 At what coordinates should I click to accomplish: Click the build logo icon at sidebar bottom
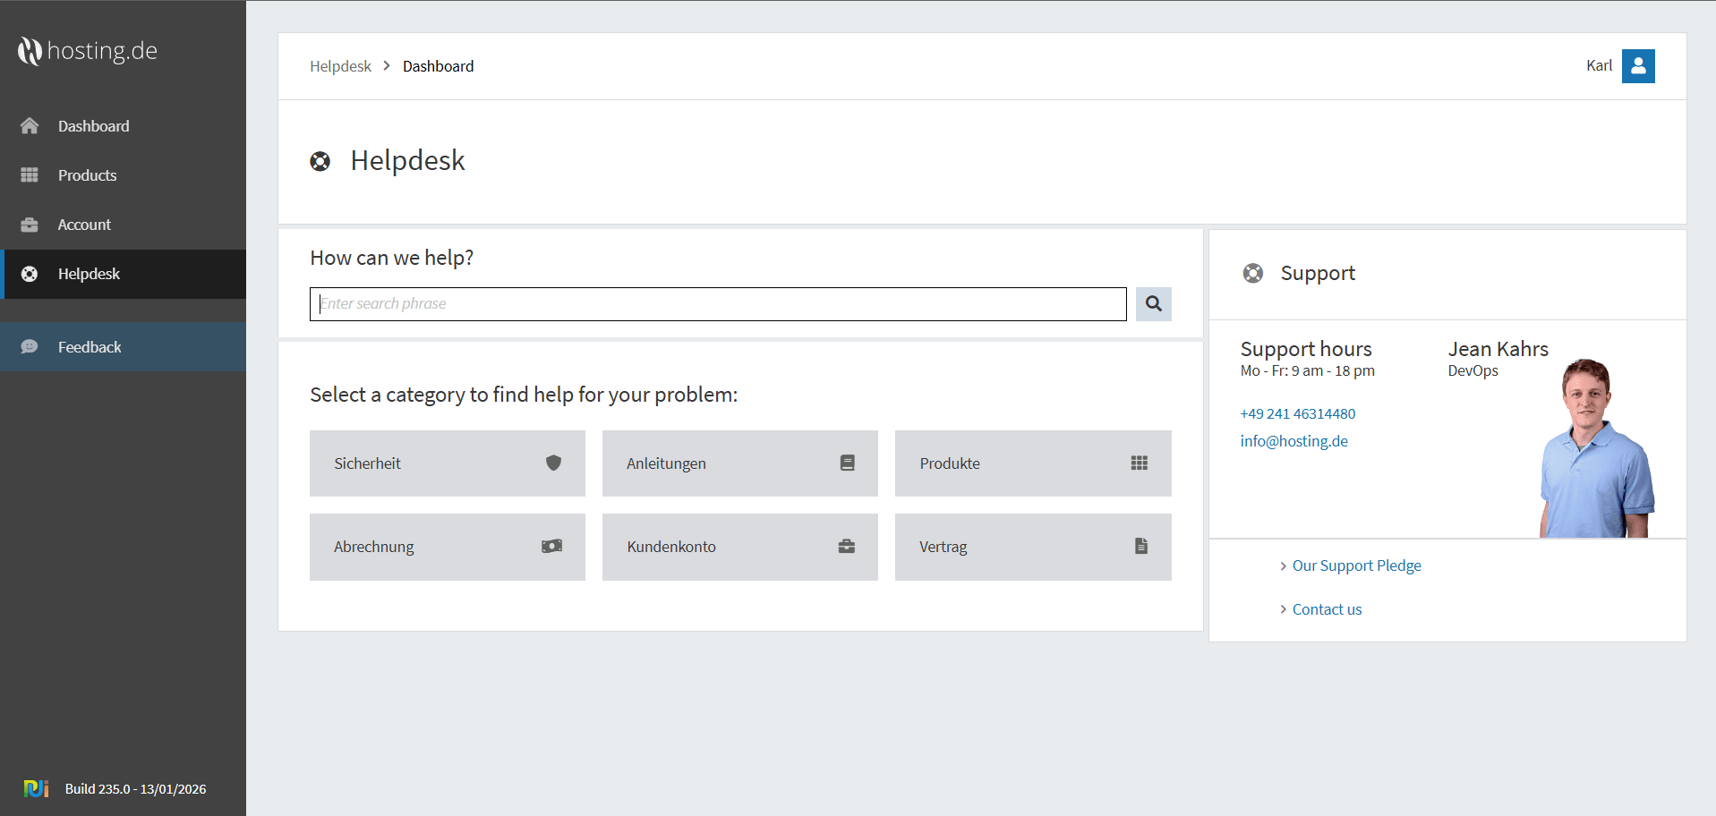tap(36, 788)
